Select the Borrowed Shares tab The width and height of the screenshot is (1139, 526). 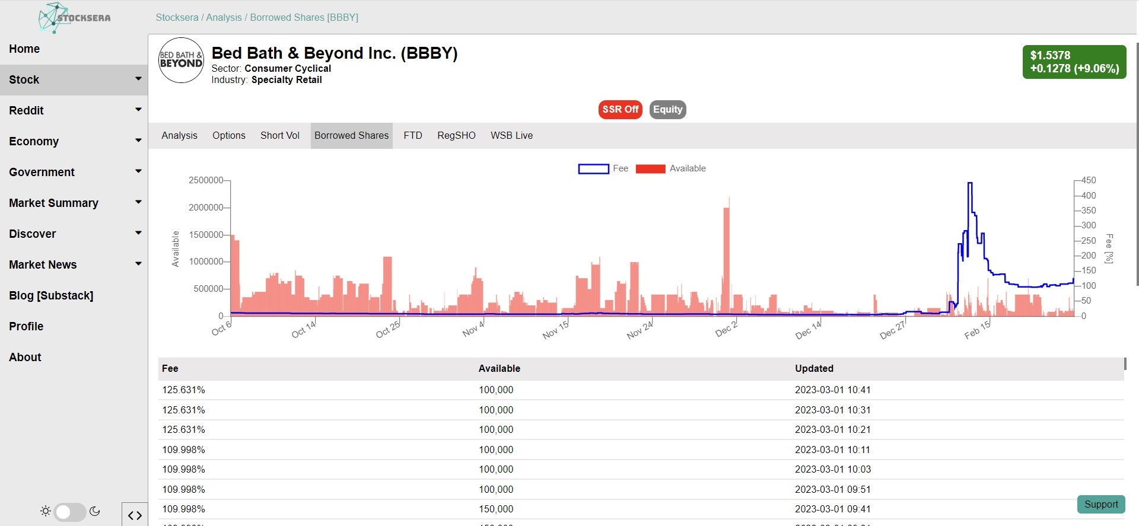[352, 135]
